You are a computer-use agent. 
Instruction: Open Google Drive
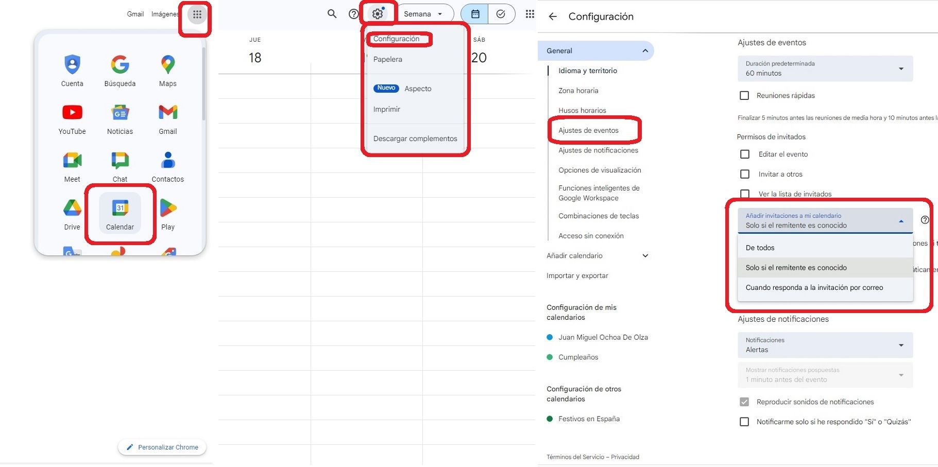(72, 207)
